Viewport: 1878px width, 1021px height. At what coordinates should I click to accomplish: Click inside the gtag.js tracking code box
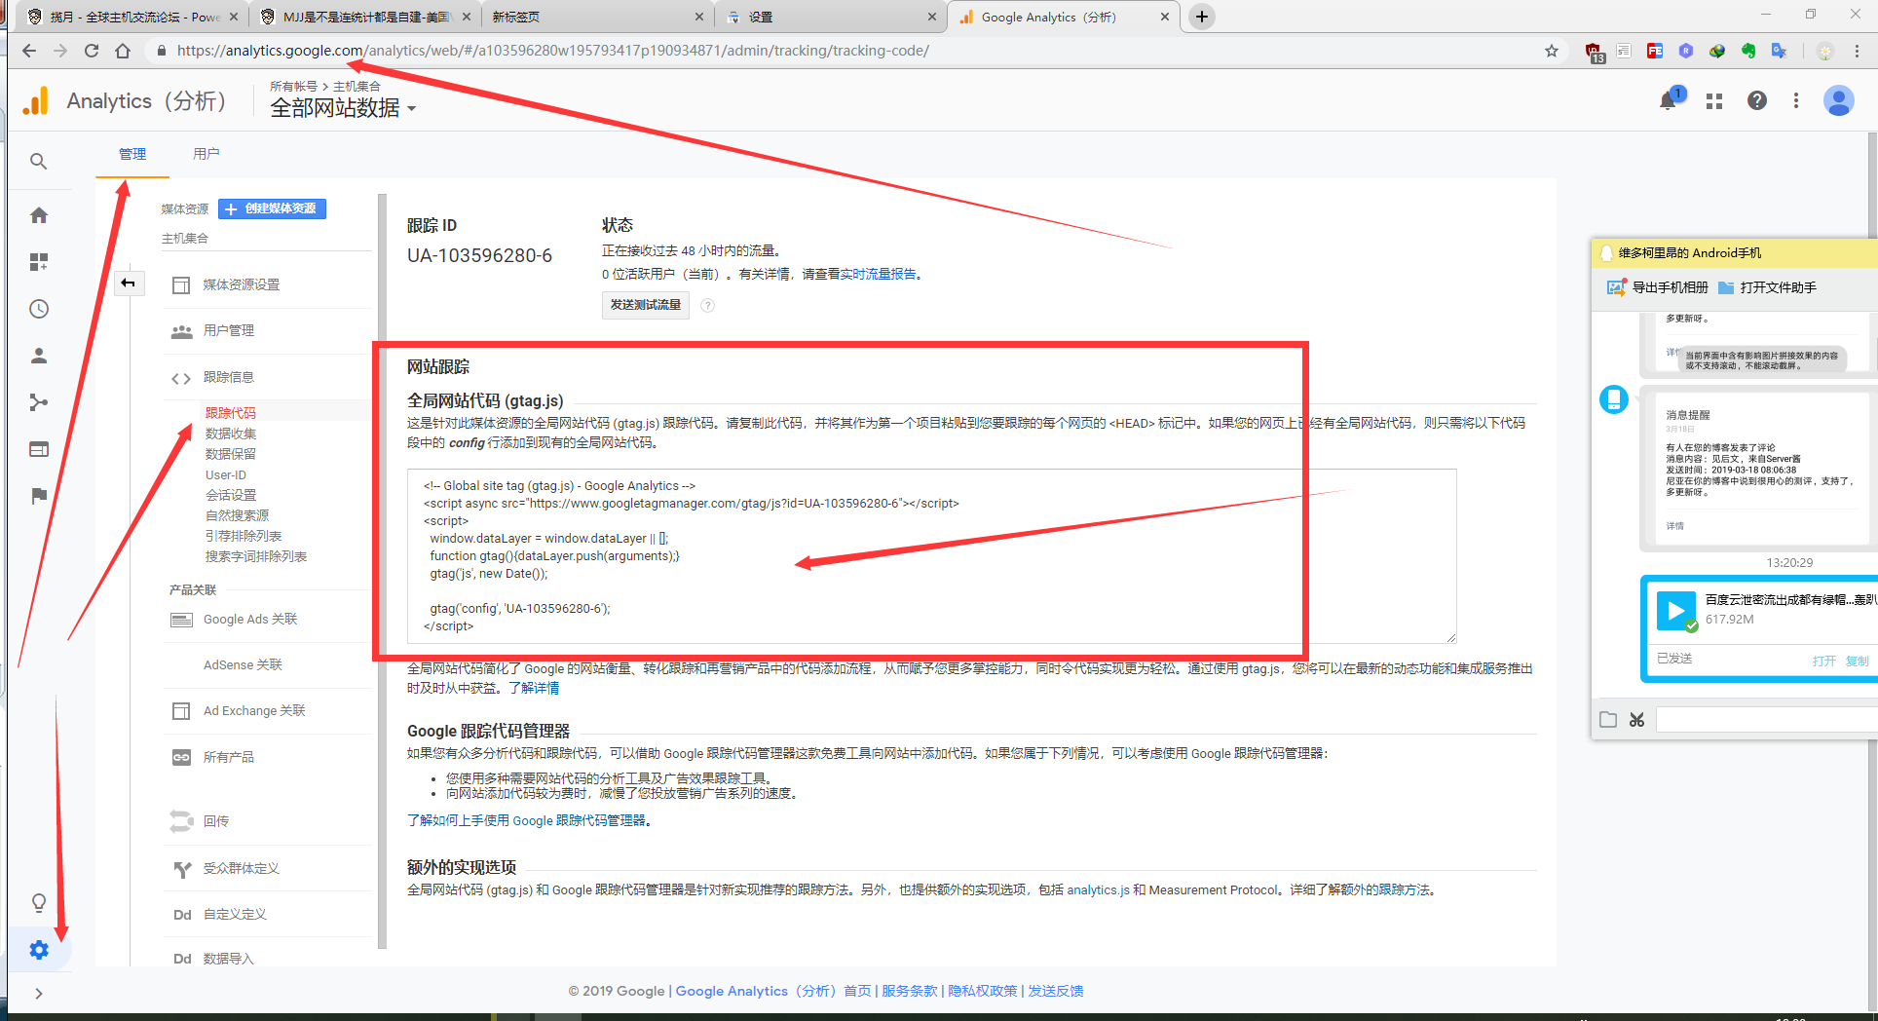[x=931, y=556]
